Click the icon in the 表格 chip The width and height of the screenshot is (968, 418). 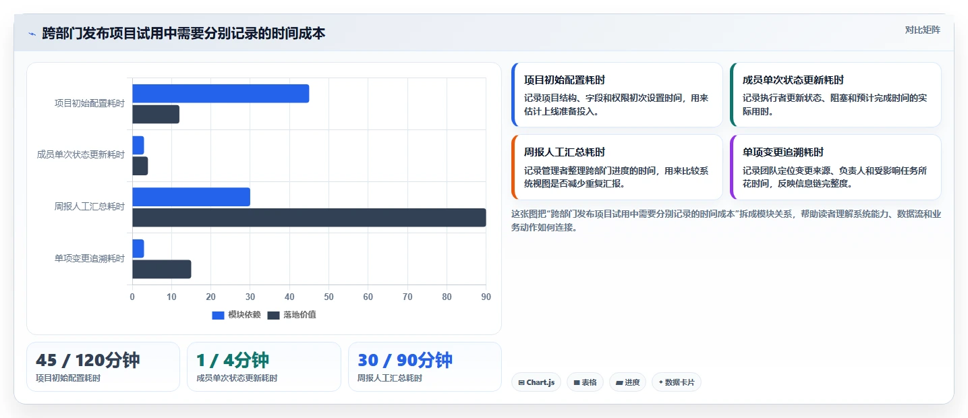[x=577, y=382]
